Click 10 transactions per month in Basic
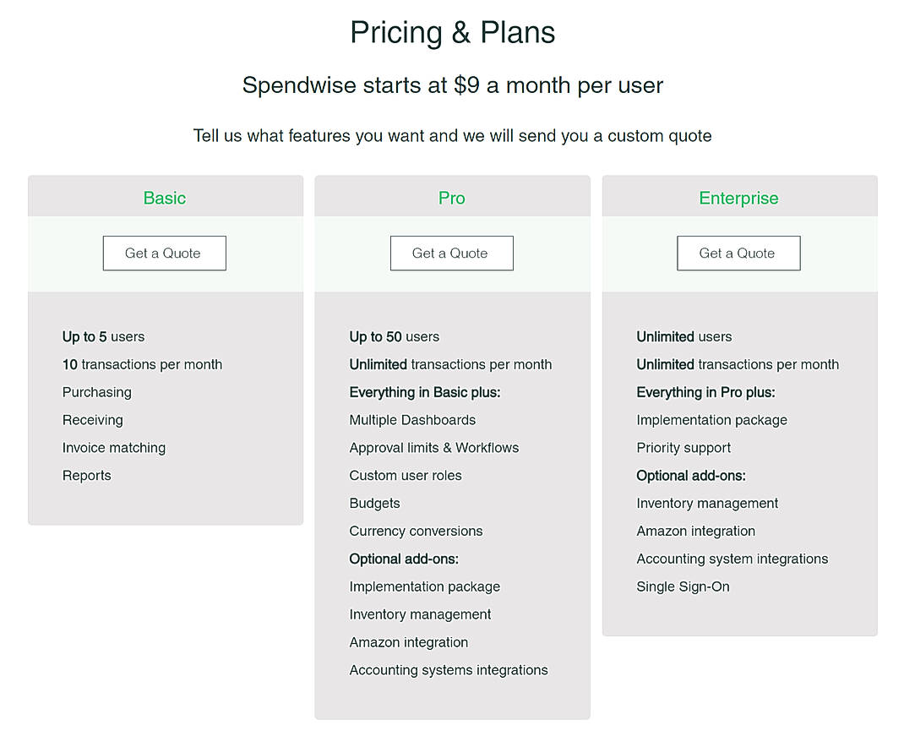Viewport: 904px width, 731px height. (142, 364)
